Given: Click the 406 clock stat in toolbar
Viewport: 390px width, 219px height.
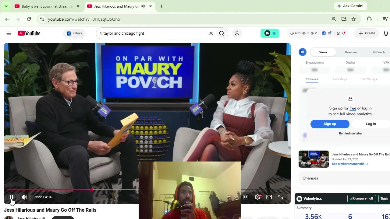Looking at the screenshot, I should [295, 33].
